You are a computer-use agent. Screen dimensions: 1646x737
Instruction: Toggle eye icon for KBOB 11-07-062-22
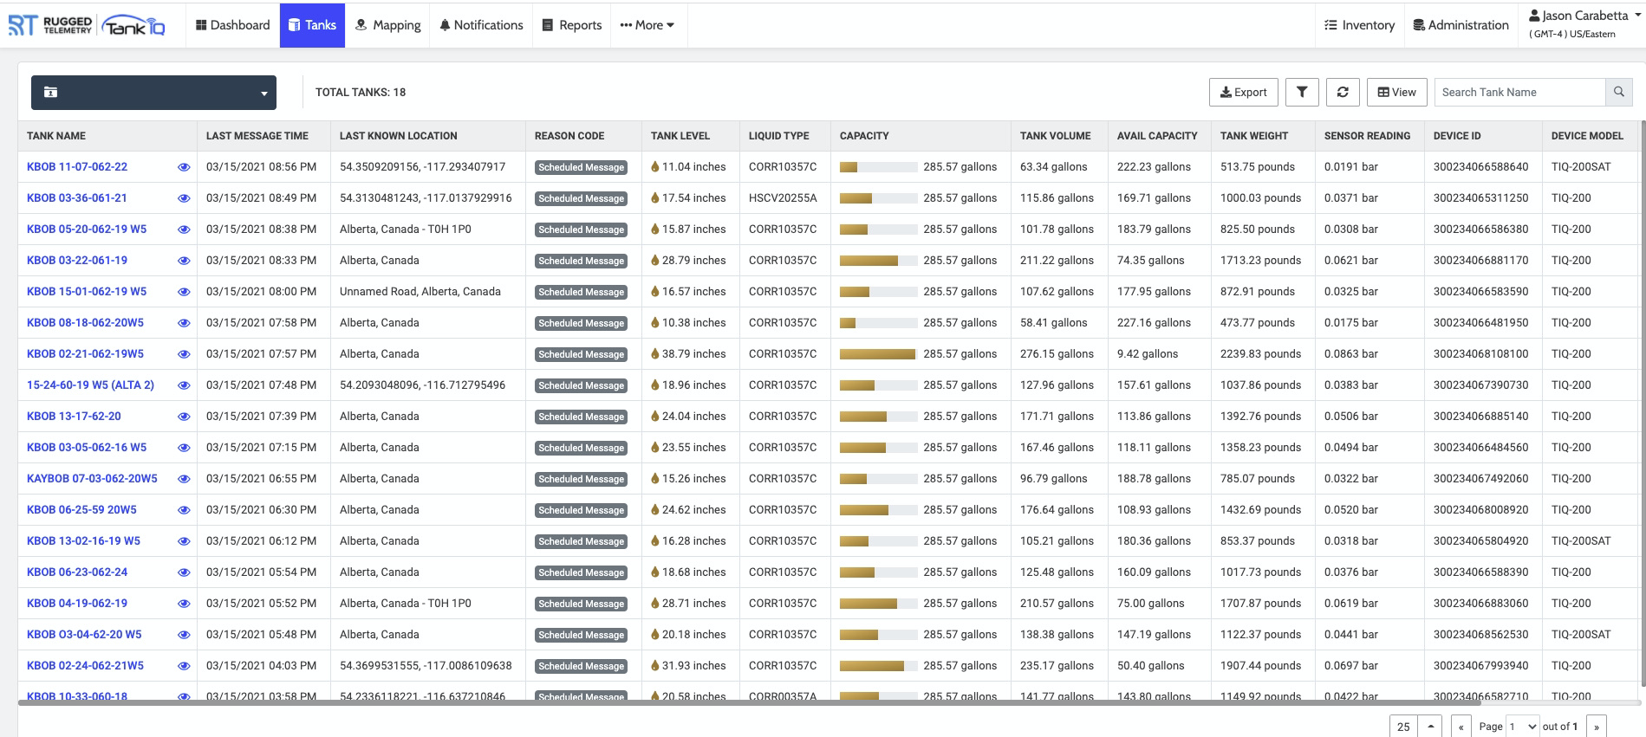click(x=184, y=167)
